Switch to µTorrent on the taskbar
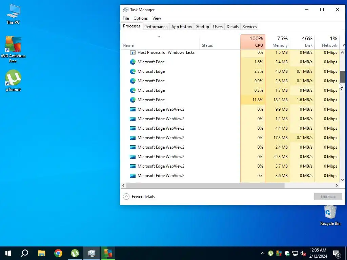The image size is (347, 260). (75, 253)
